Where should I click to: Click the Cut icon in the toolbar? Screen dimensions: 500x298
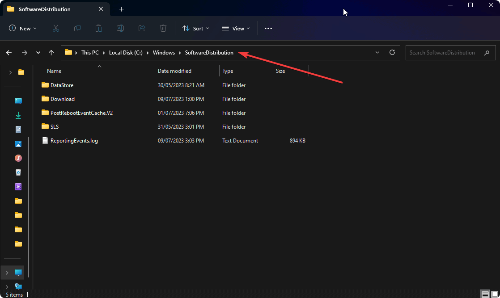click(55, 28)
